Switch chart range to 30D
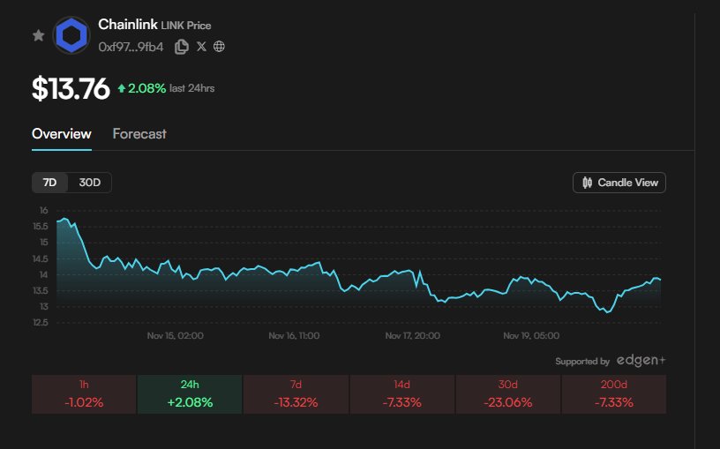Image resolution: width=720 pixels, height=449 pixels. pyautogui.click(x=90, y=183)
